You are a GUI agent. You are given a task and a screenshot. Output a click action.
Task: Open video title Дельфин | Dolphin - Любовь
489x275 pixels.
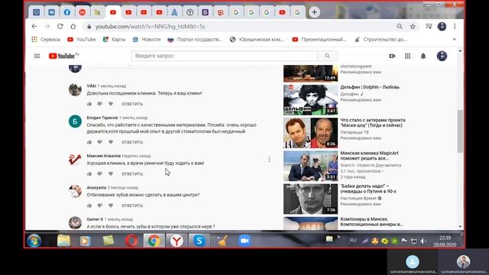(x=370, y=87)
